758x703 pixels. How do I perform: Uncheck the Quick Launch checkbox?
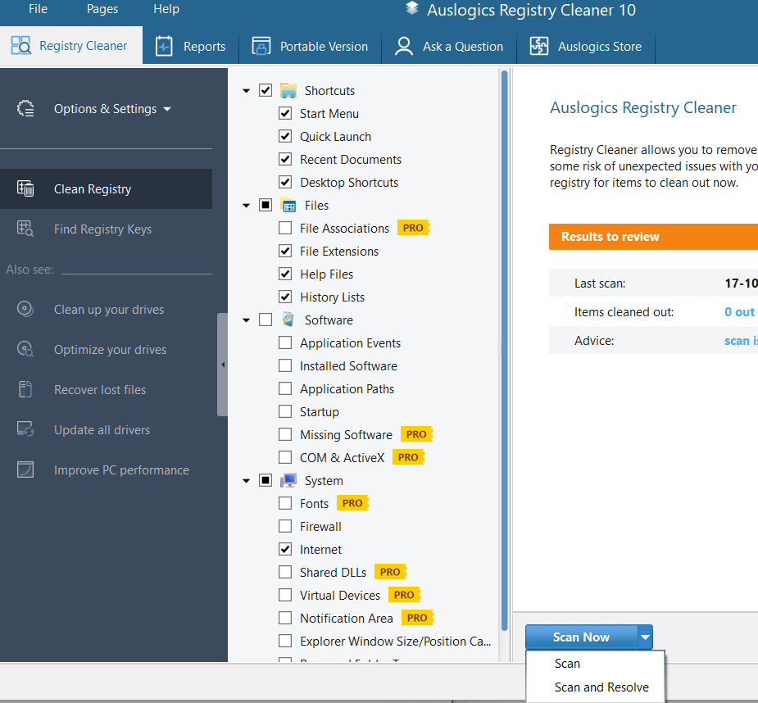coord(285,136)
